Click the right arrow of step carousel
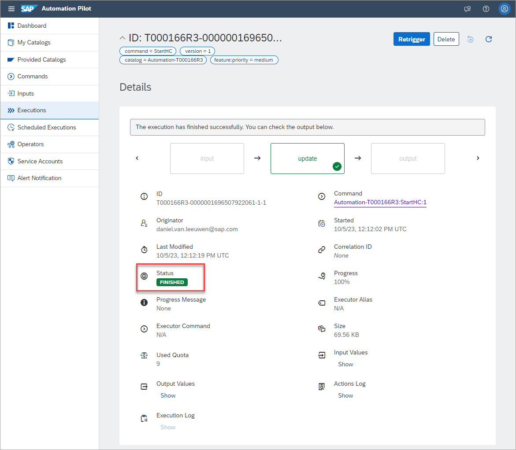516x450 pixels. pos(478,158)
